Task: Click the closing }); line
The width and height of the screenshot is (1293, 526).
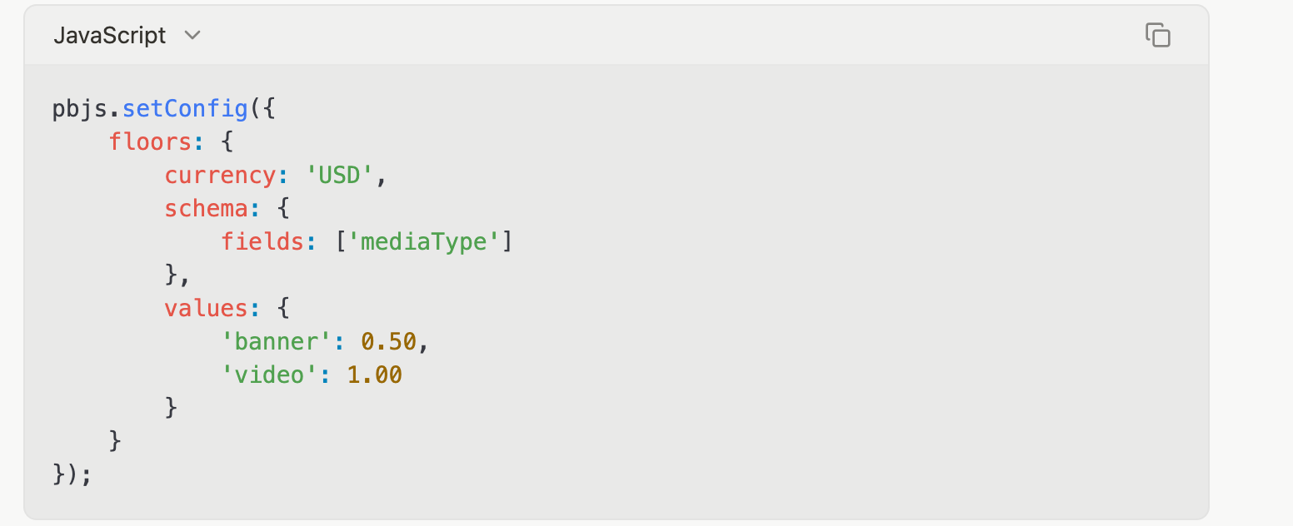Action: tap(73, 475)
